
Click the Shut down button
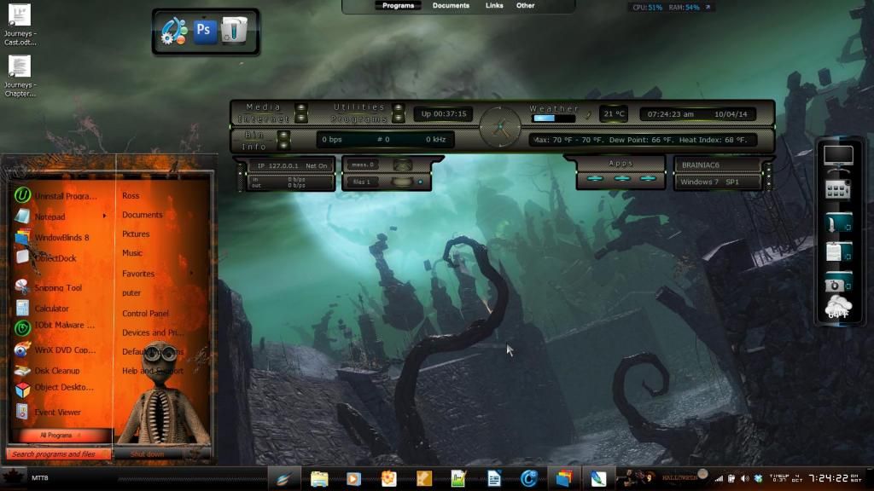147,454
